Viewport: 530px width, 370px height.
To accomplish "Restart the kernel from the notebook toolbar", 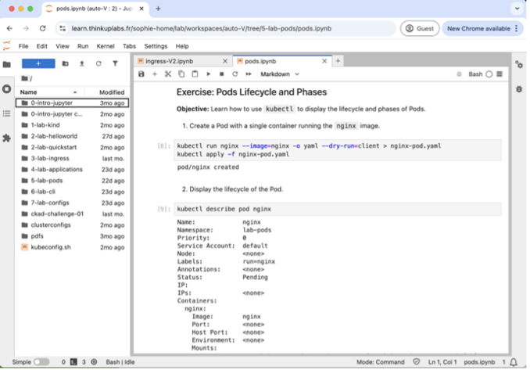I will pos(235,74).
